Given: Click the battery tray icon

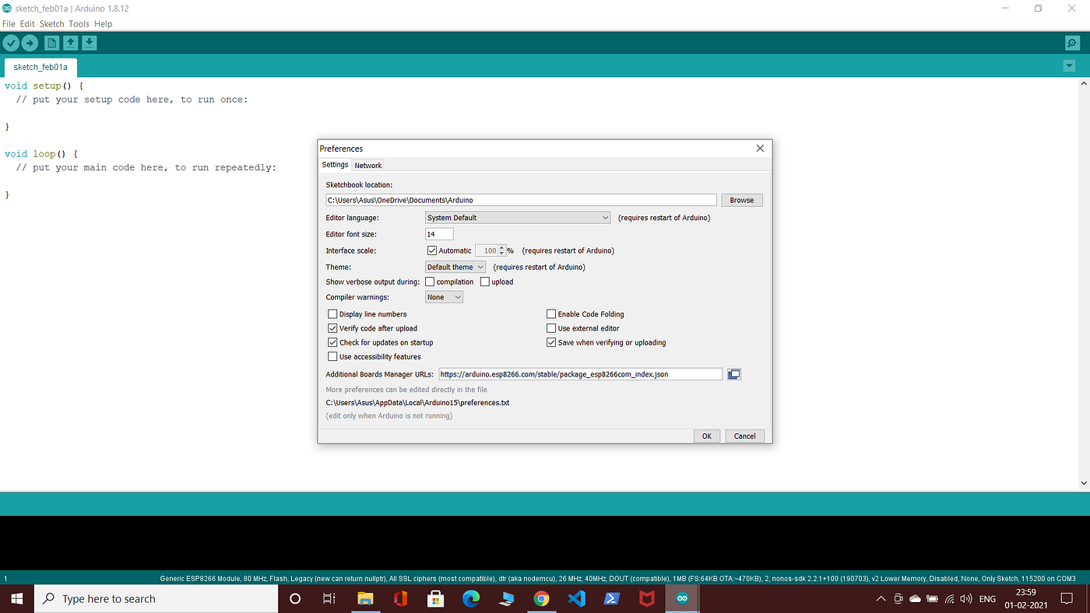Looking at the screenshot, I should tap(932, 599).
